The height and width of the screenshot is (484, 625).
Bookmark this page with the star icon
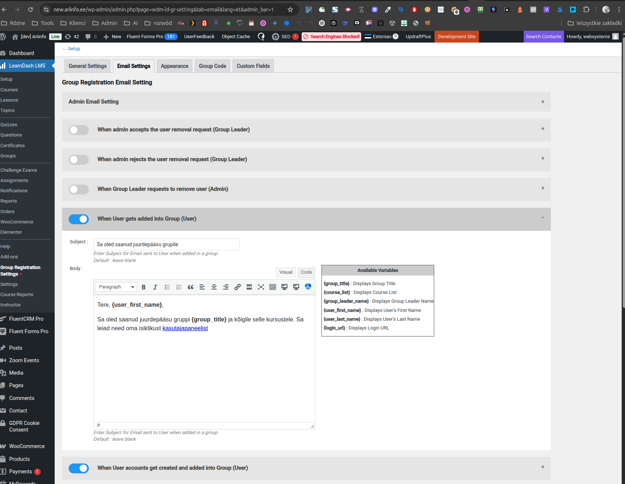coord(290,10)
